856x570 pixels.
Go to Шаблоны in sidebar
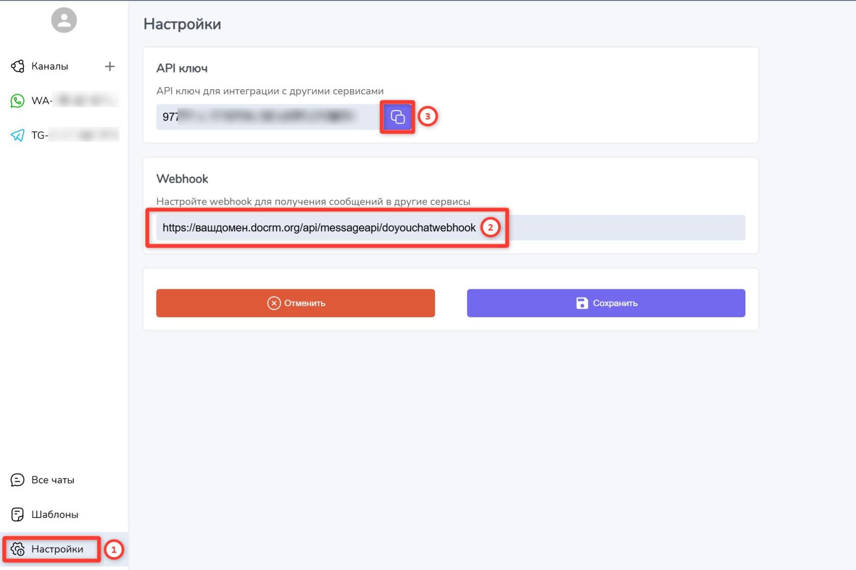[x=55, y=514]
